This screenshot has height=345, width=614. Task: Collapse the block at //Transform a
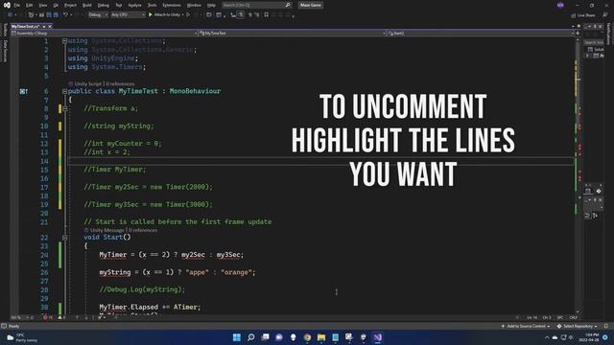coord(65,108)
